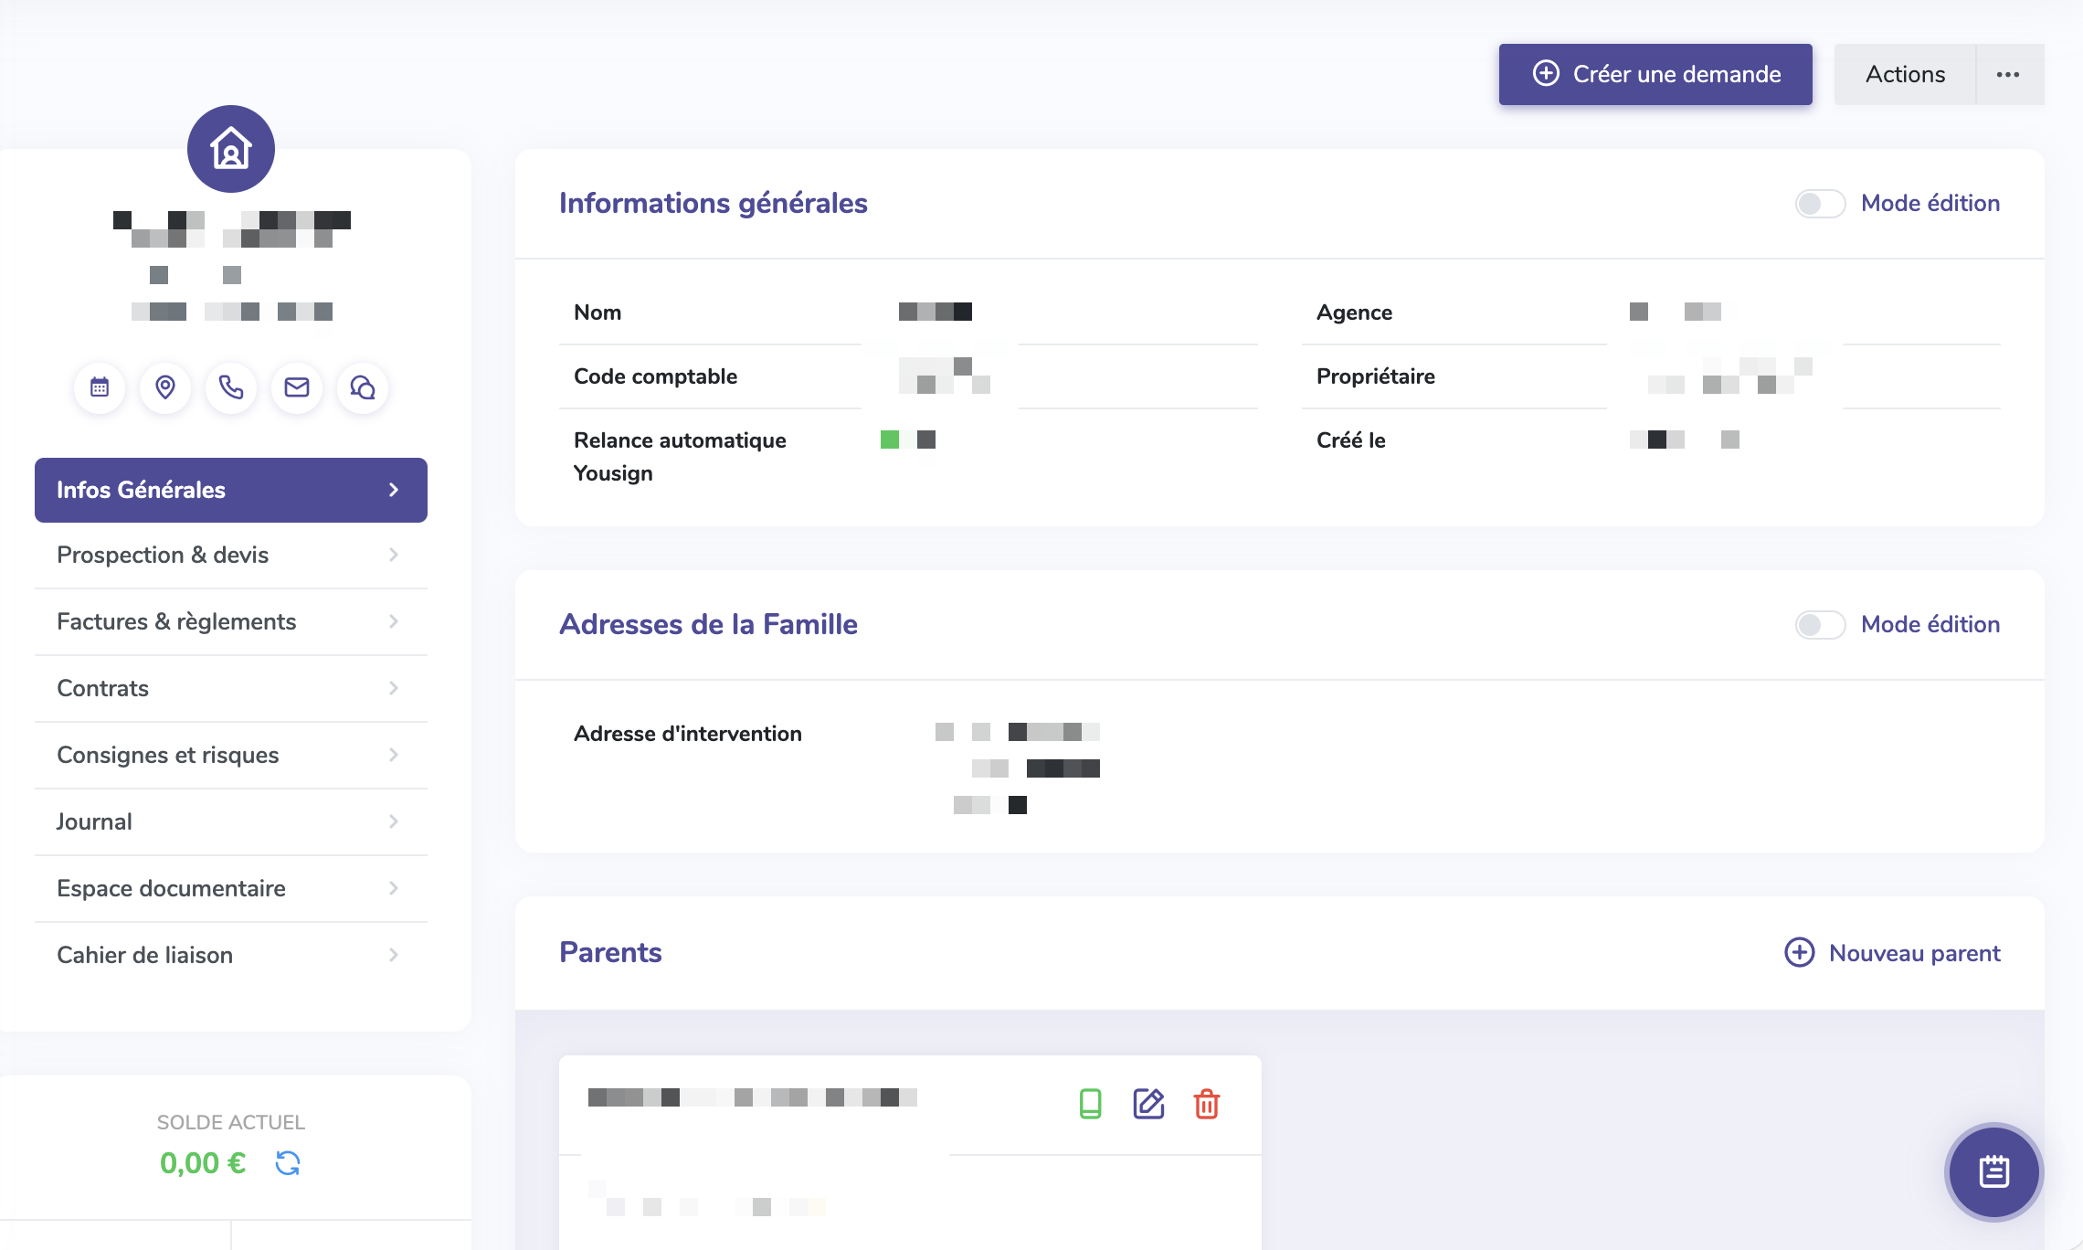Click the location pin icon

click(165, 388)
